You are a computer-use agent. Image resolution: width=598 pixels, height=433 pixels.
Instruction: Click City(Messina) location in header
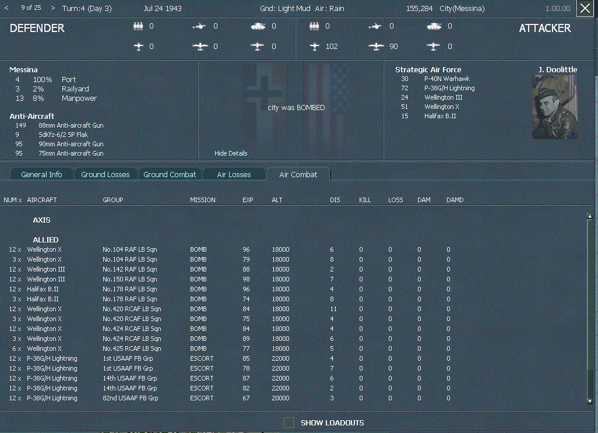(x=462, y=8)
